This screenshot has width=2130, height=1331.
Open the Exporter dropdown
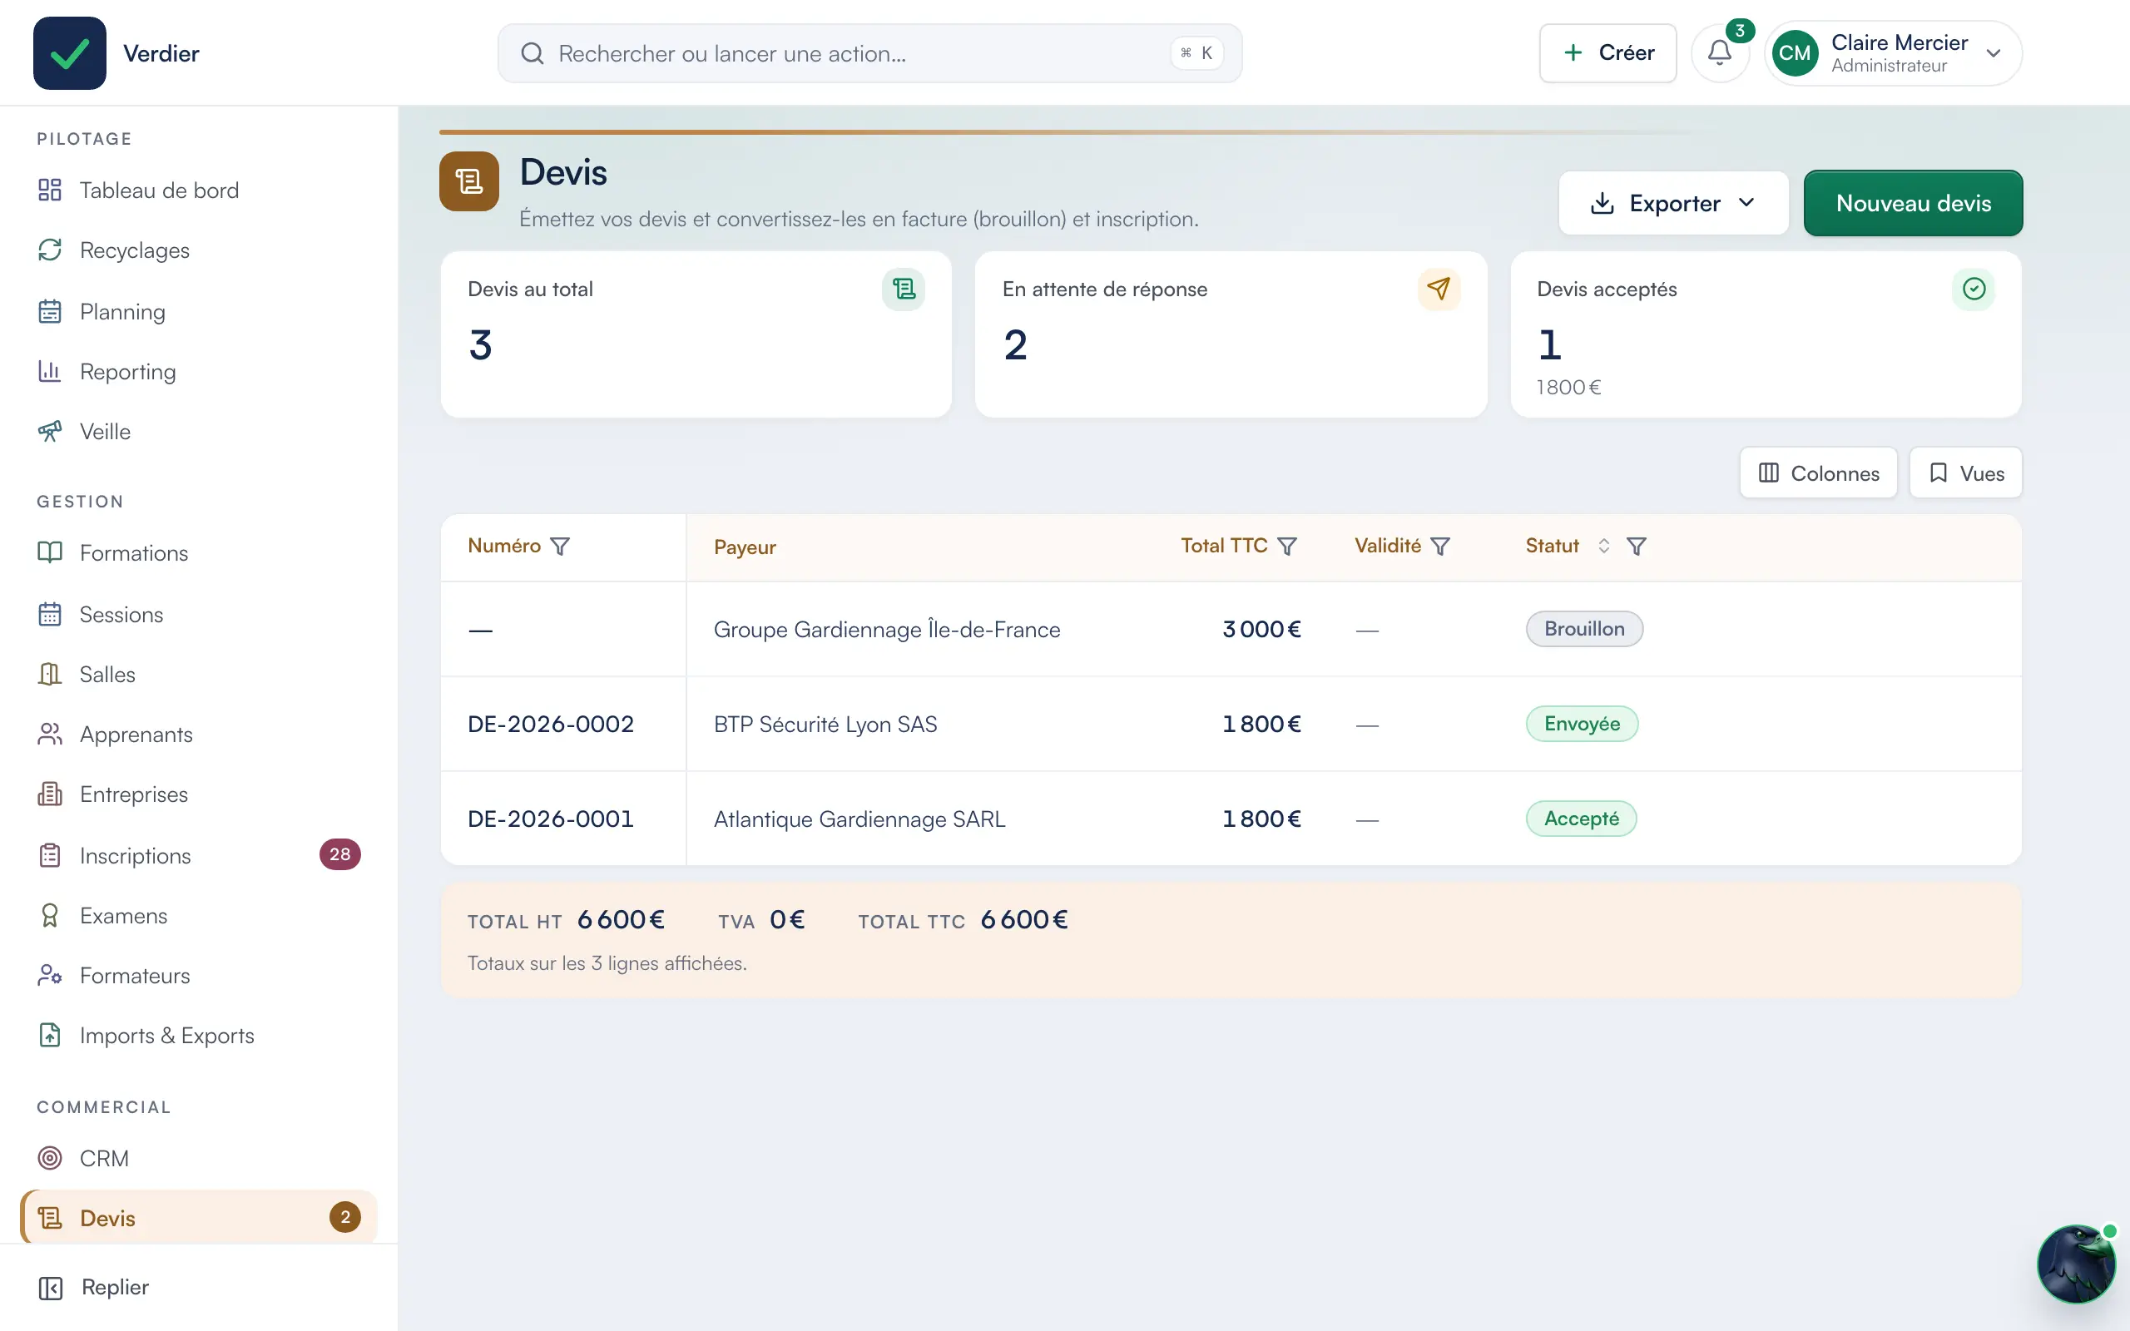click(1673, 203)
